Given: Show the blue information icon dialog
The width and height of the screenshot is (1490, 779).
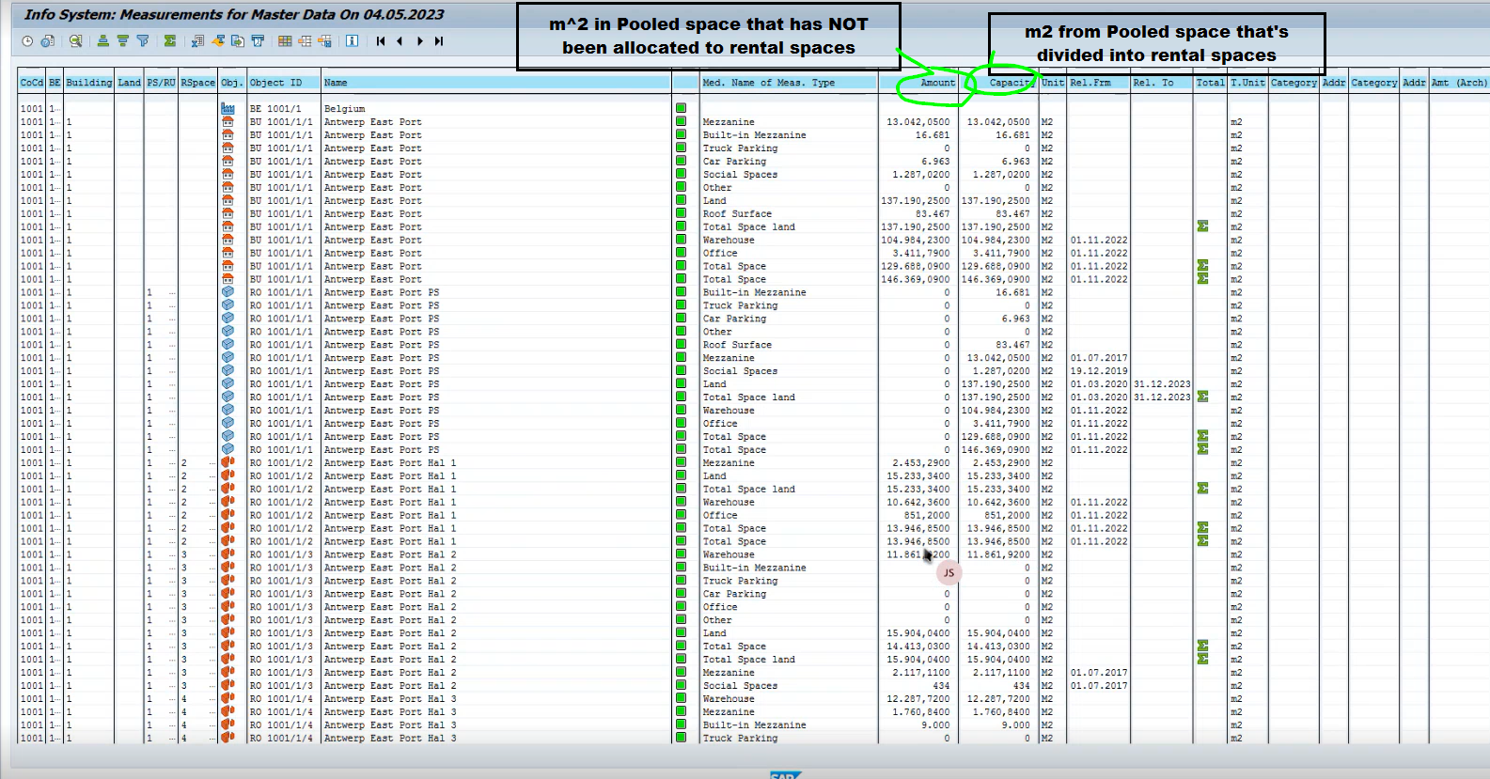Looking at the screenshot, I should pos(352,41).
